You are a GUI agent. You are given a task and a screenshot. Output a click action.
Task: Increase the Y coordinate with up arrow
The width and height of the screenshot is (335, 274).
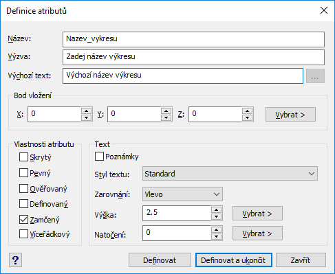click(166, 111)
